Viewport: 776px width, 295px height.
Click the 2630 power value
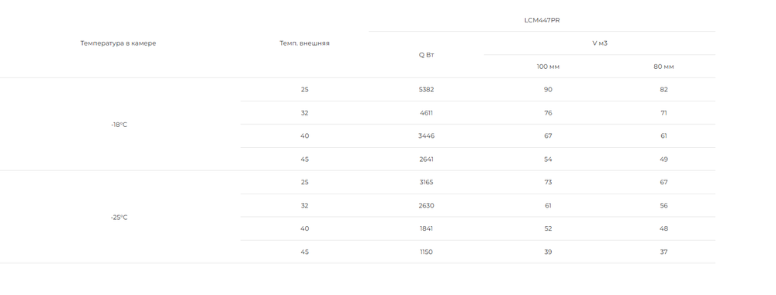point(426,205)
